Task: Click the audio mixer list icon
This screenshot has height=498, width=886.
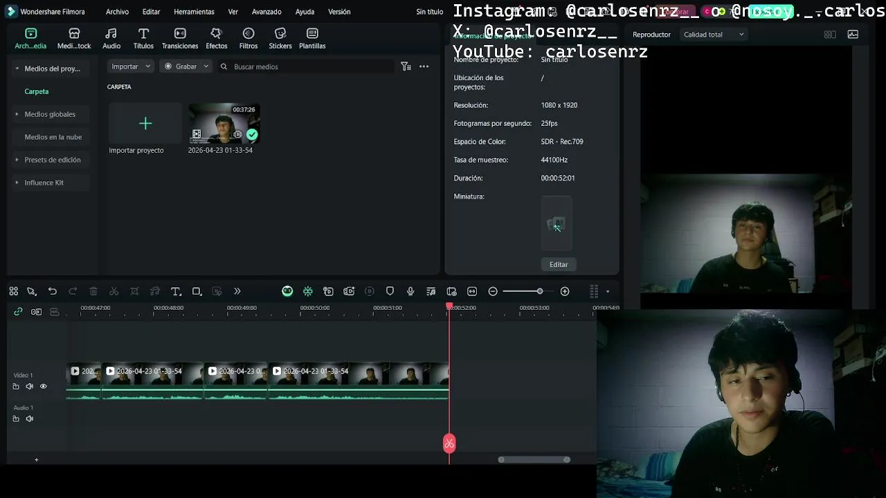Action: pyautogui.click(x=431, y=292)
